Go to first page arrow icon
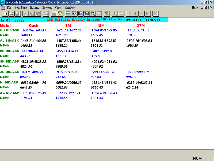 coord(129,14)
